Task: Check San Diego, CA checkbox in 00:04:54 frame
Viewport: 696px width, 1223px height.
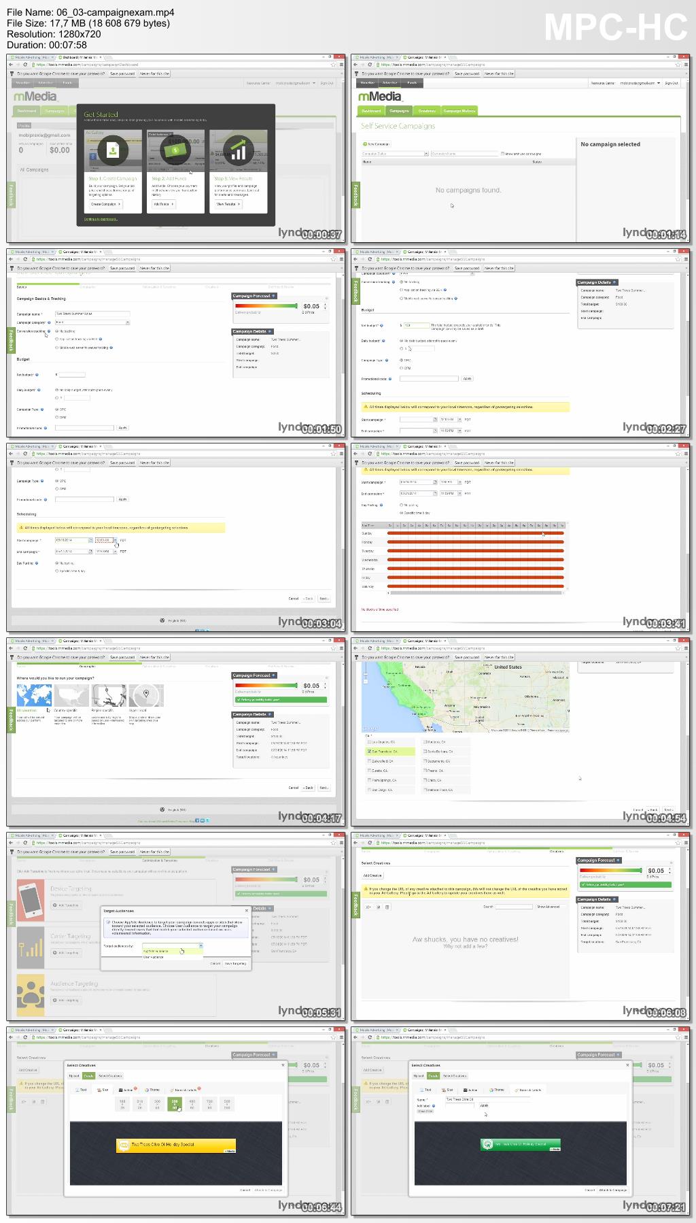Action: coord(369,790)
